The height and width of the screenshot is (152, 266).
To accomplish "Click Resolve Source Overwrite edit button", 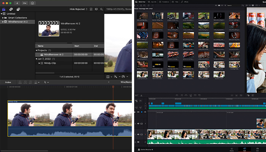I will (199, 95).
